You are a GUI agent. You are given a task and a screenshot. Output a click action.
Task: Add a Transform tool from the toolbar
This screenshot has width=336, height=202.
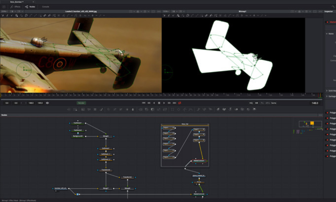[x=165, y=109]
